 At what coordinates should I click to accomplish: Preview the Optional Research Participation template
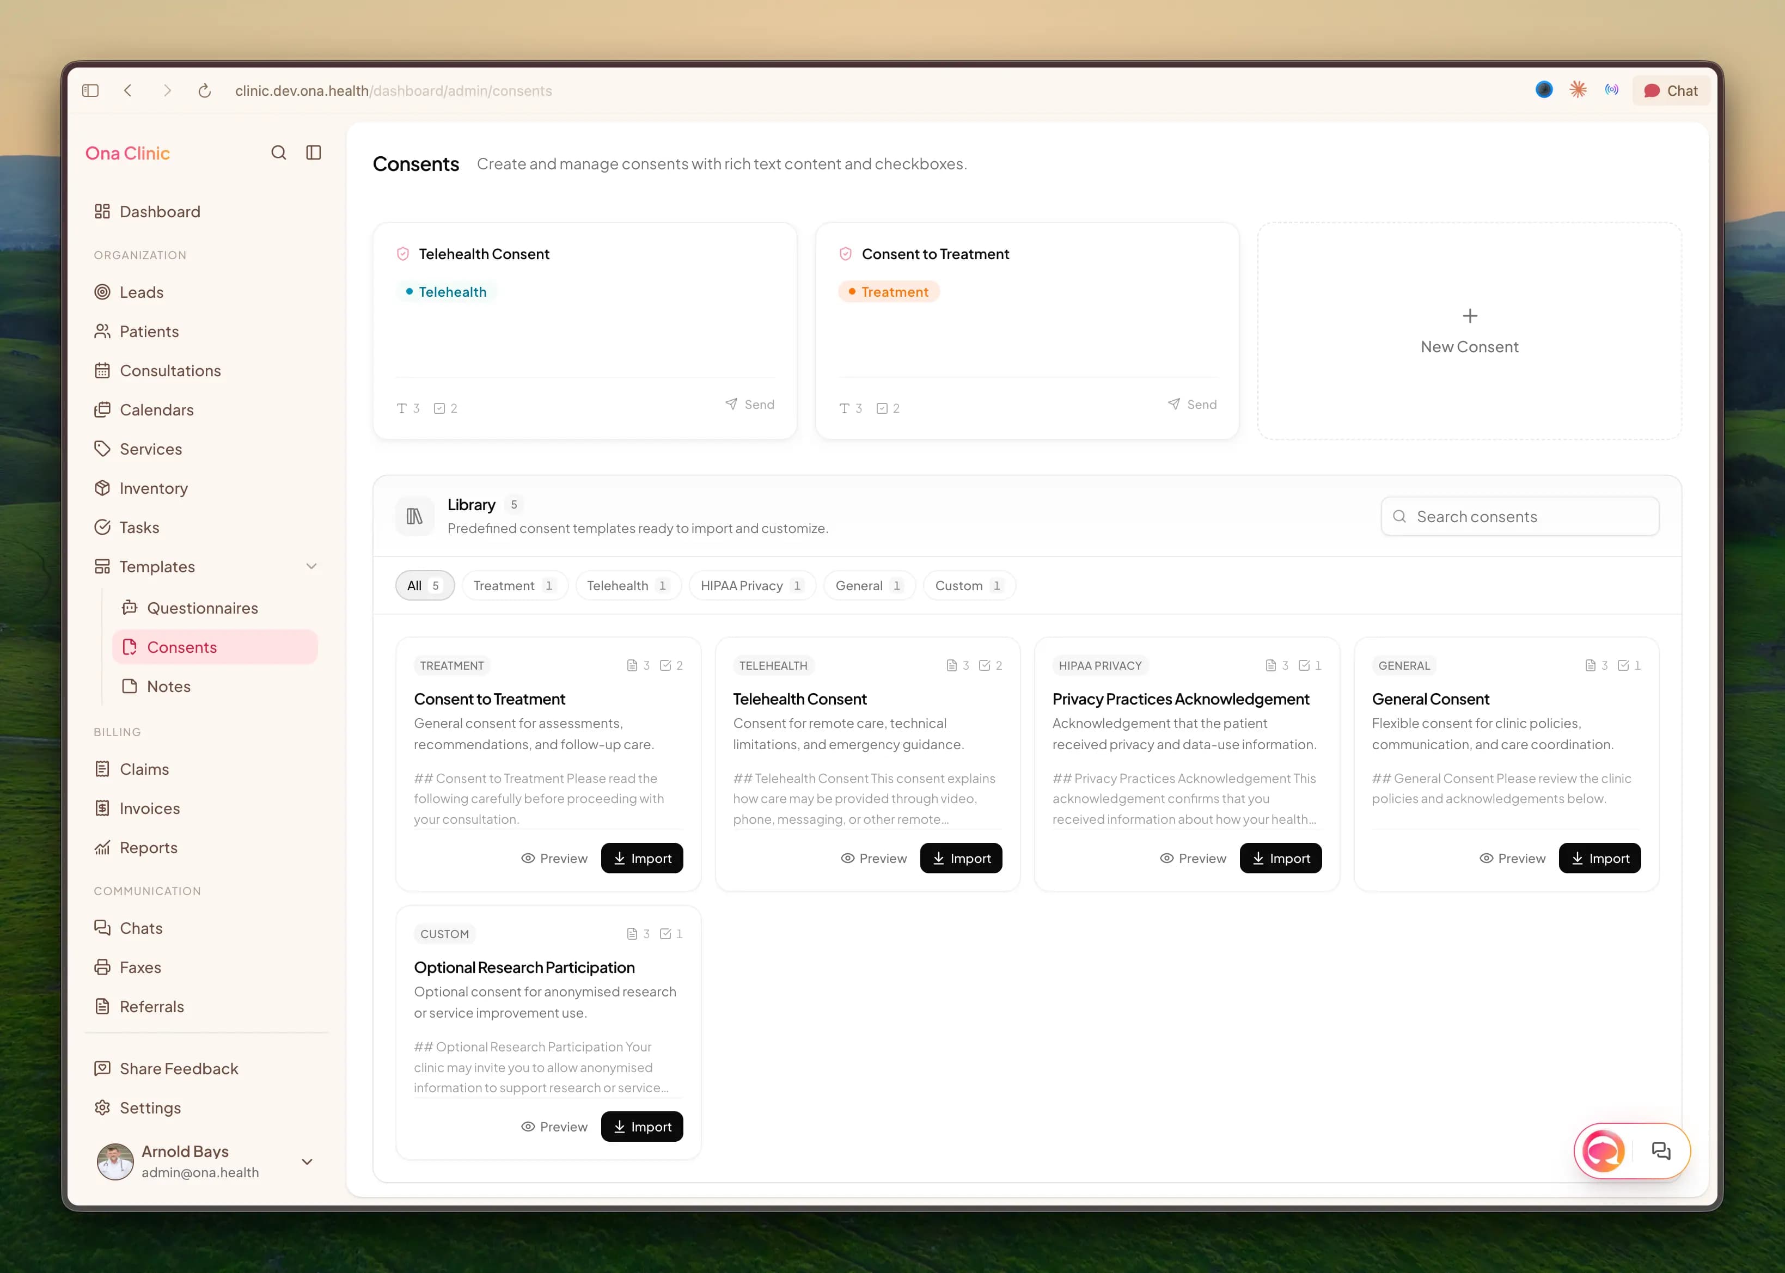(x=554, y=1127)
